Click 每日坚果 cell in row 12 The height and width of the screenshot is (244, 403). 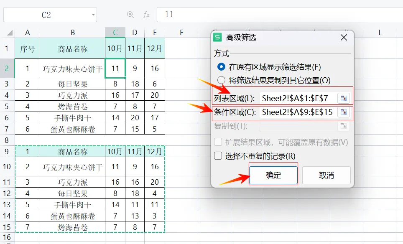coord(72,193)
